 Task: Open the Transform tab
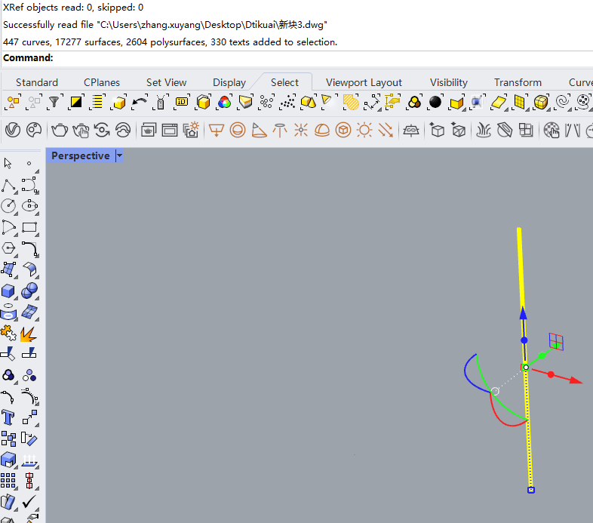pyautogui.click(x=518, y=82)
